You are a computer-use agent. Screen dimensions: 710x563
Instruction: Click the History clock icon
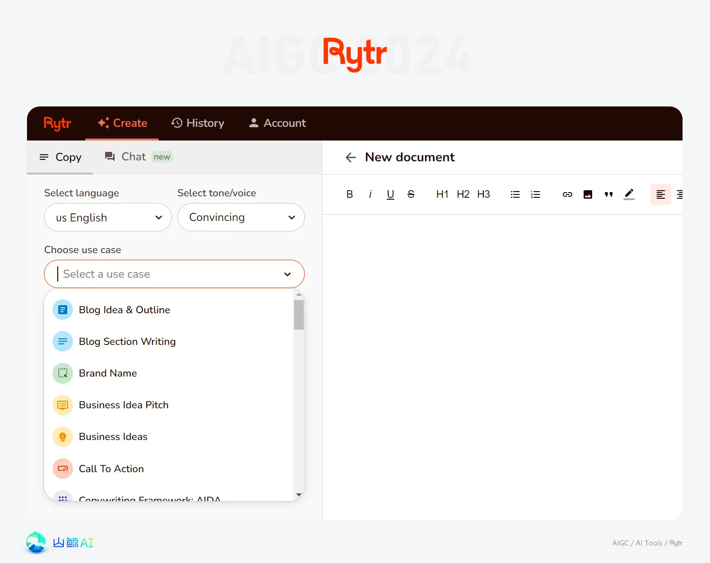[177, 123]
